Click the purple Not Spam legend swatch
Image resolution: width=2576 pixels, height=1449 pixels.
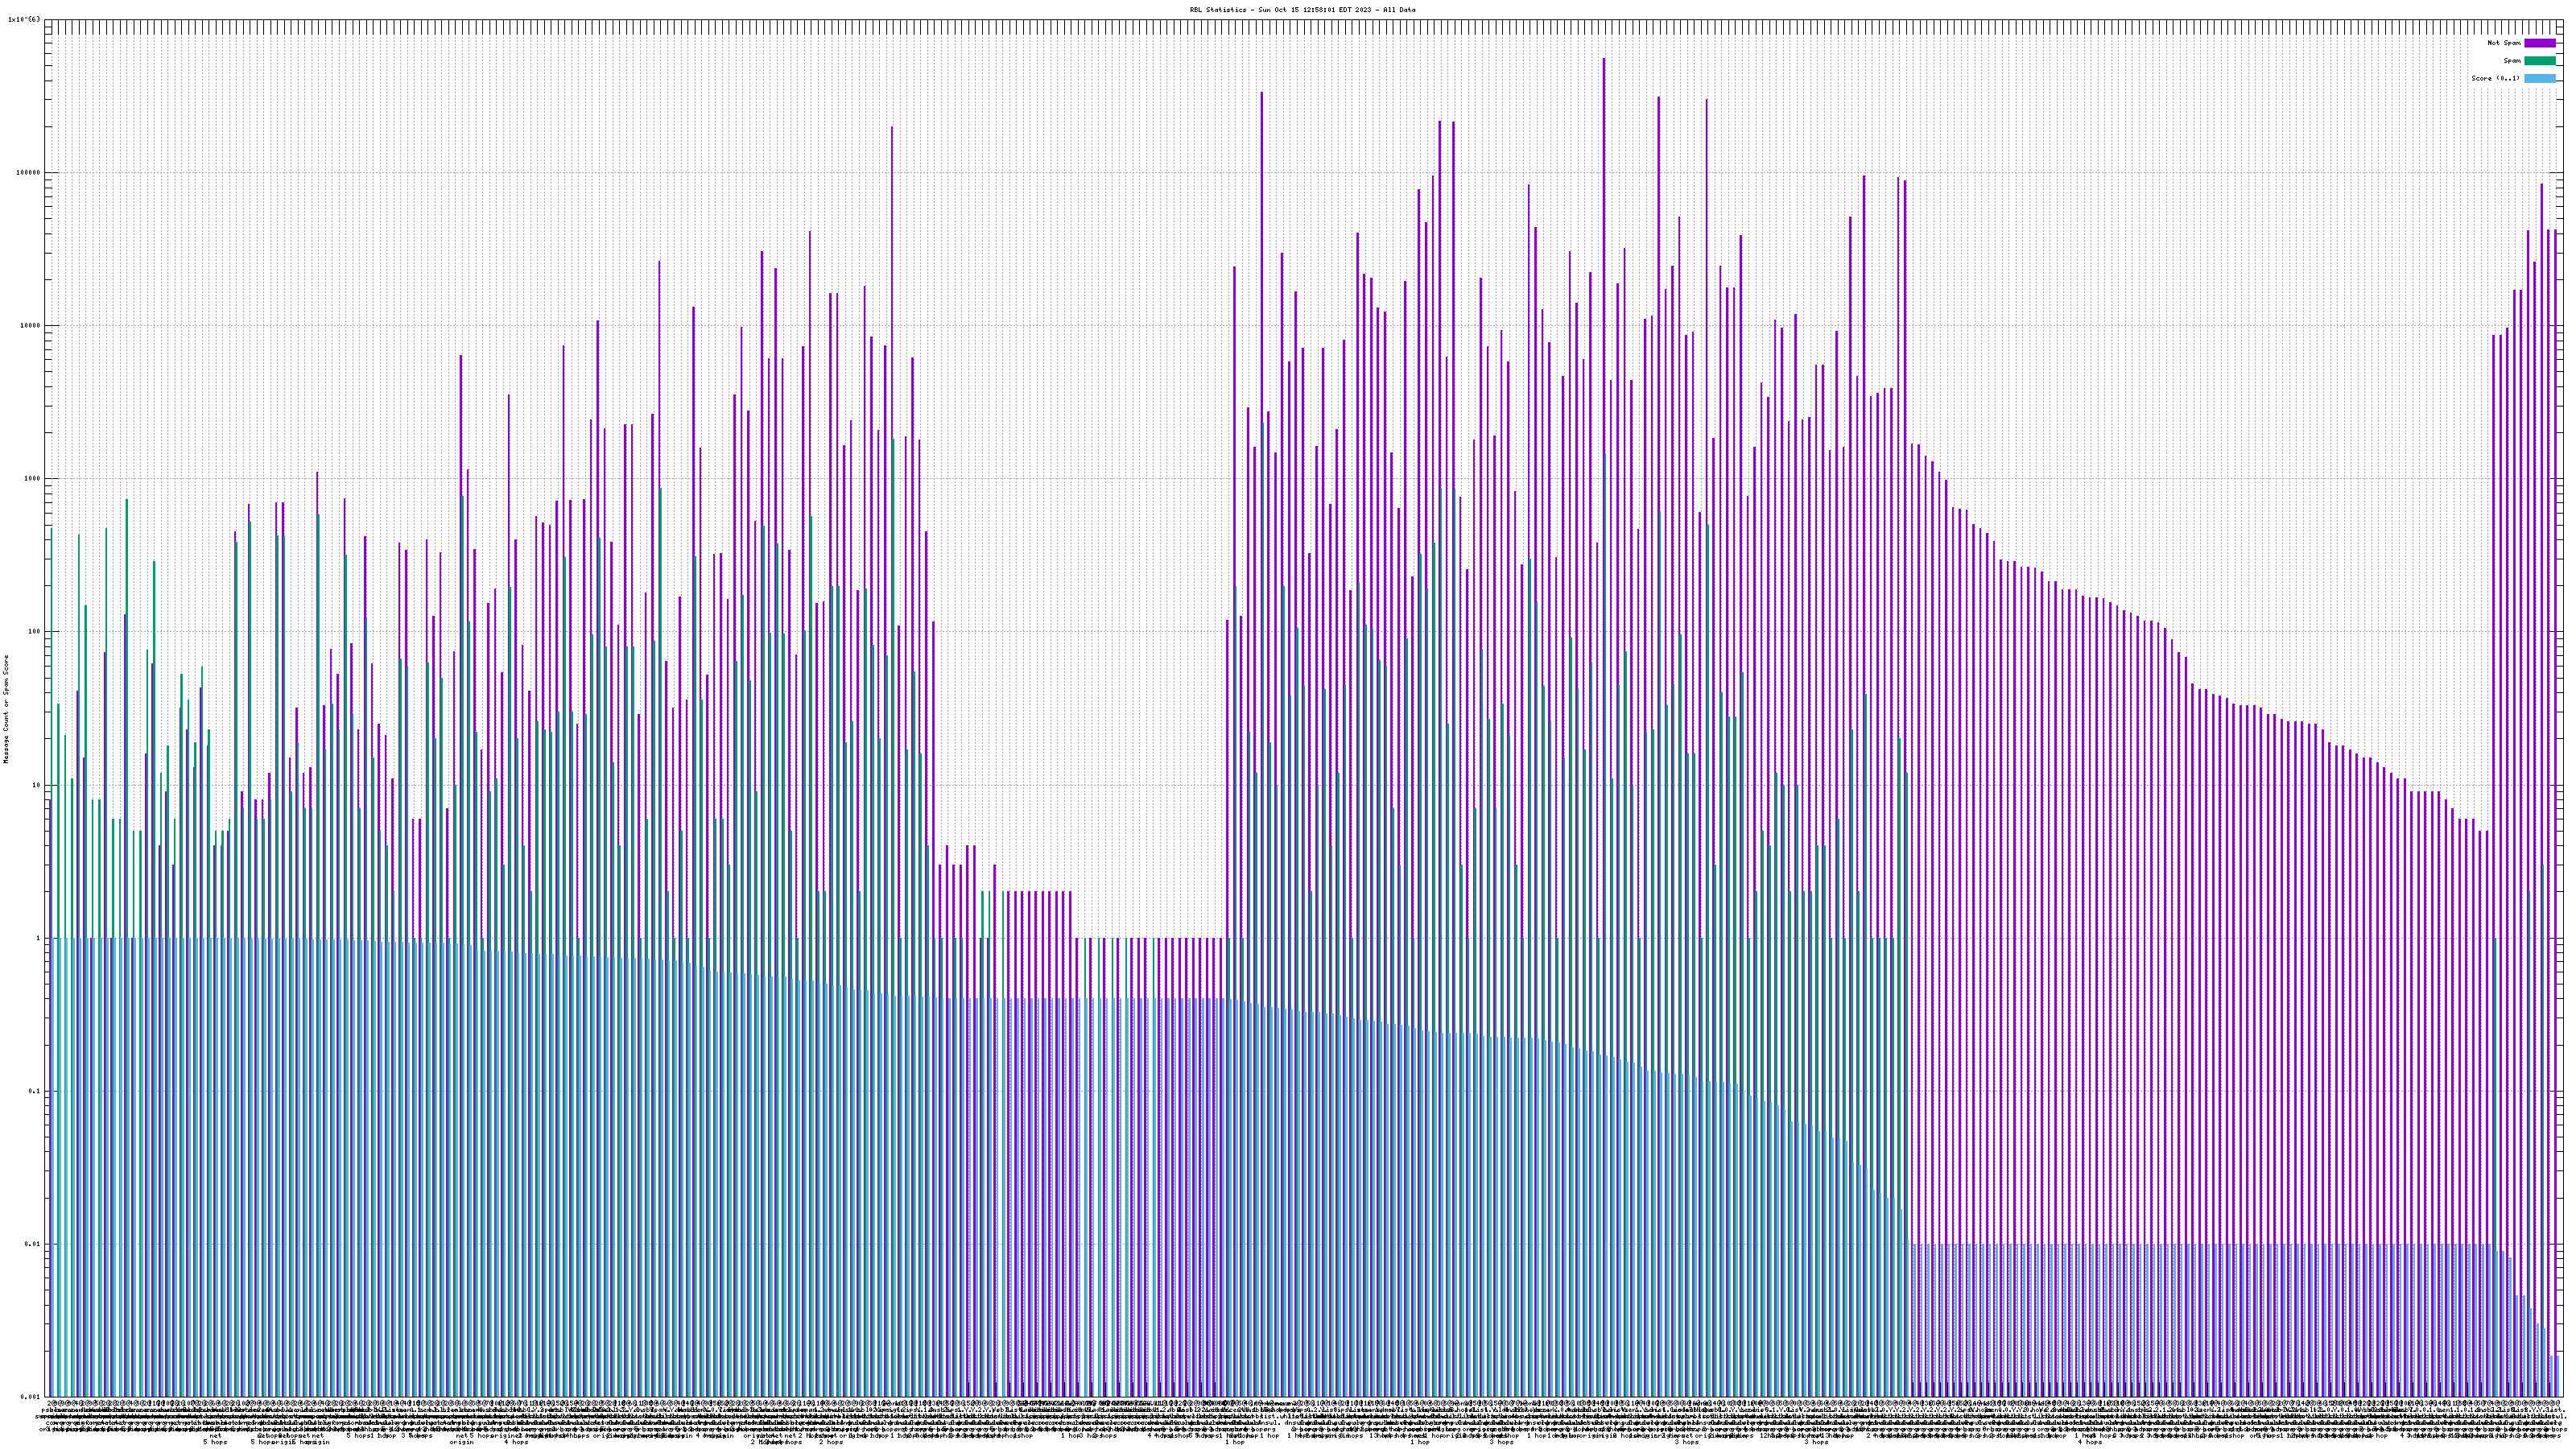[2539, 43]
